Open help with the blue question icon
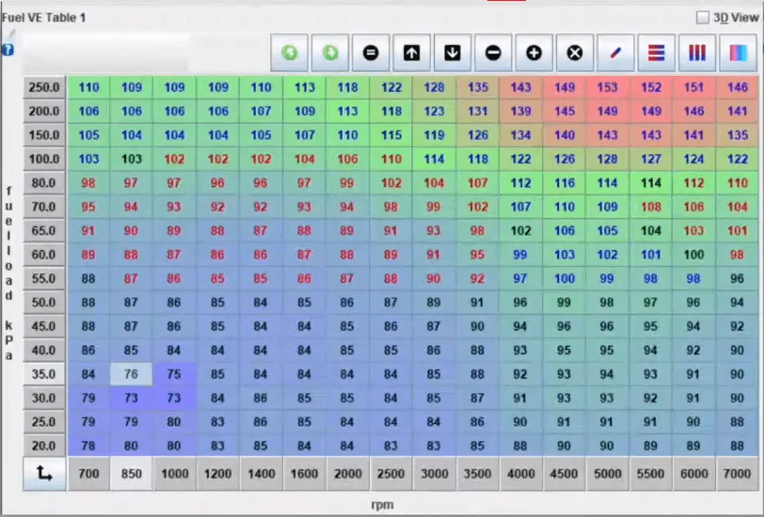The height and width of the screenshot is (517, 764). pos(8,50)
